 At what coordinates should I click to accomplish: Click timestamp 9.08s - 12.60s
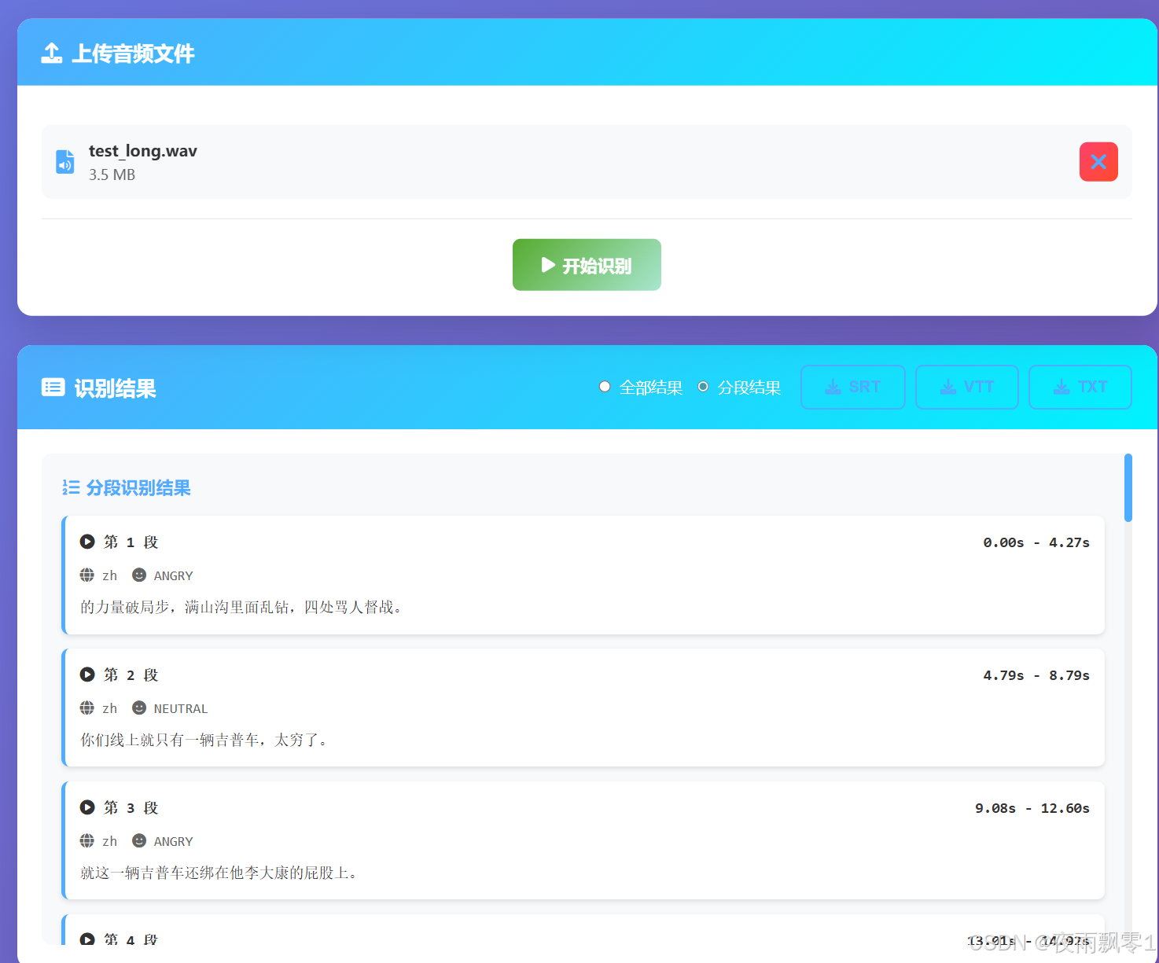1032,808
